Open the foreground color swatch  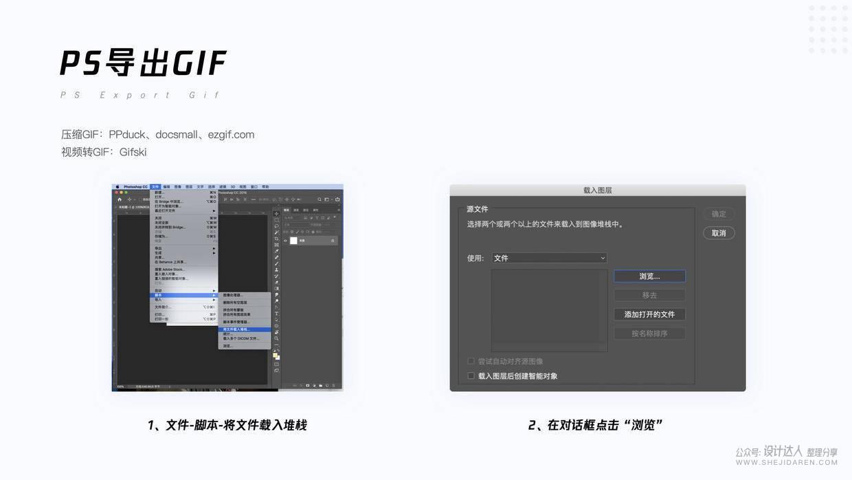pos(274,355)
